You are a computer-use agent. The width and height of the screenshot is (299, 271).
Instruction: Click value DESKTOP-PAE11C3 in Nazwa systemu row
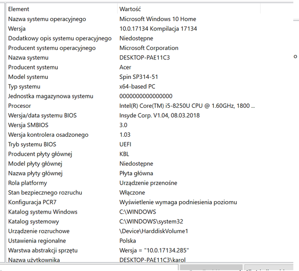click(145, 58)
